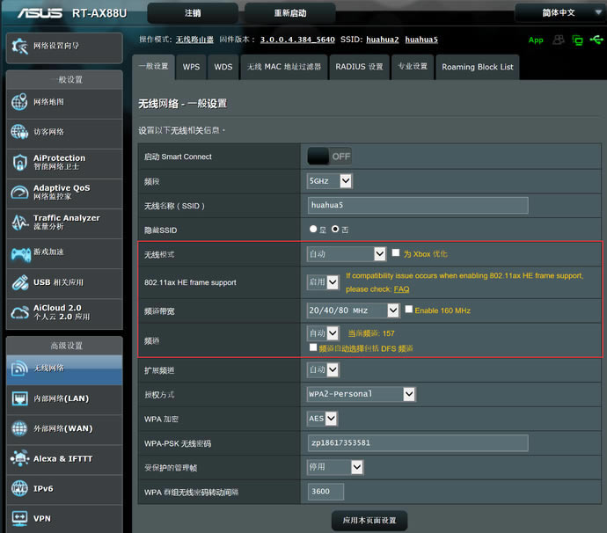Open the FAQ link
Screen dimensions: 607x533
point(401,289)
